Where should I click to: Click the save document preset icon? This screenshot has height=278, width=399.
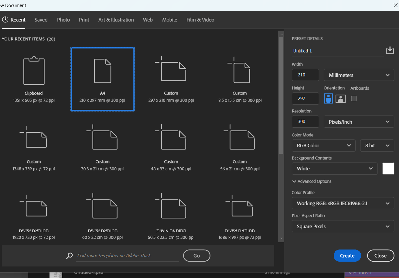click(390, 51)
